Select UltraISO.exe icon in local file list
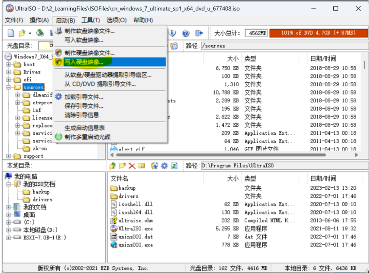Image resolution: width=369 pixels, height=273 pixels. click(x=114, y=229)
